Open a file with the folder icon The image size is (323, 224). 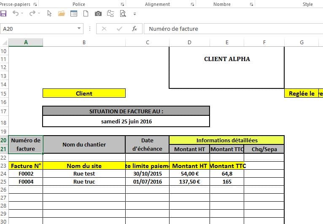point(62,13)
